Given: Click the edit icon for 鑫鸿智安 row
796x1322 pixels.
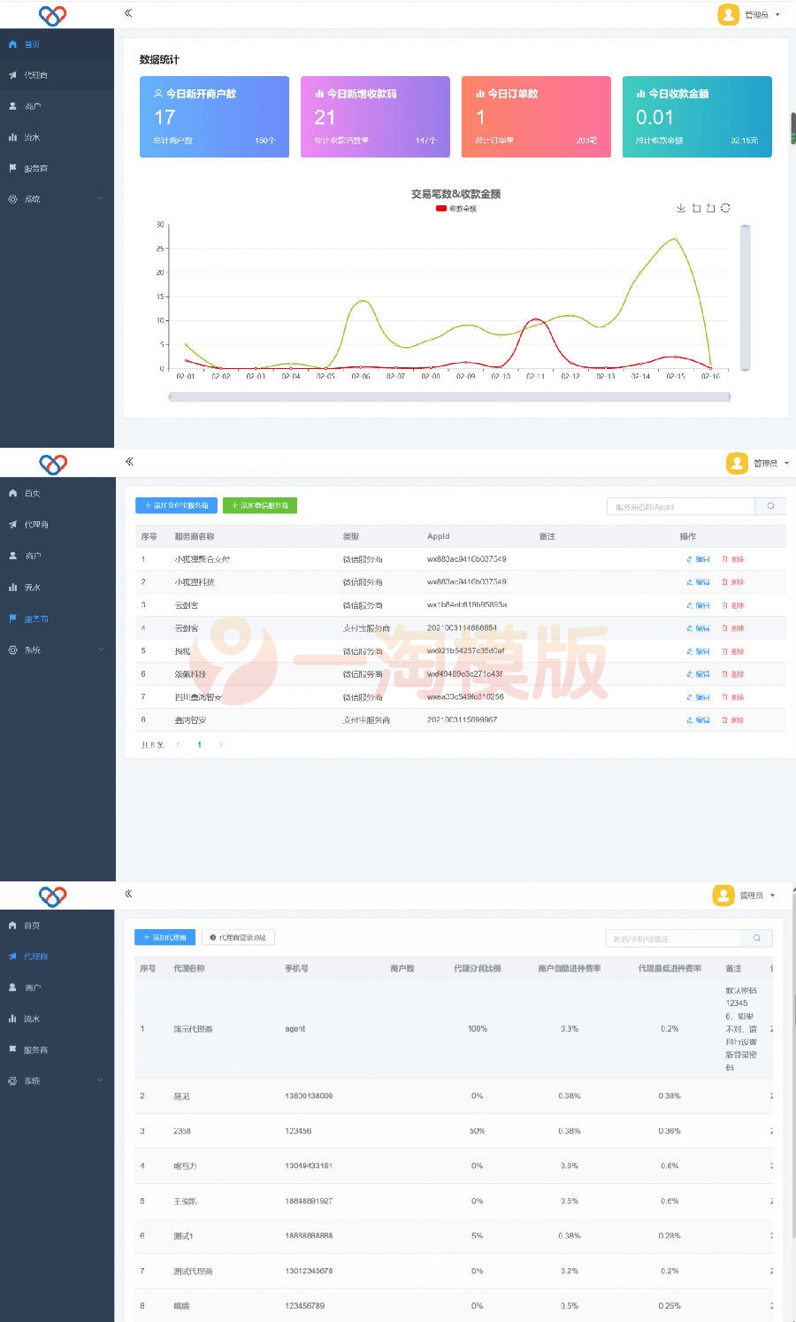Looking at the screenshot, I should (x=698, y=720).
